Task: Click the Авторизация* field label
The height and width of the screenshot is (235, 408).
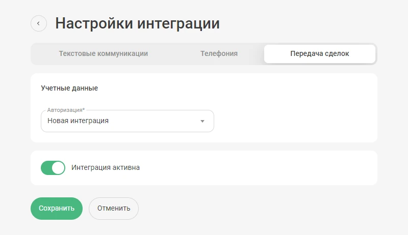Action: (x=66, y=110)
